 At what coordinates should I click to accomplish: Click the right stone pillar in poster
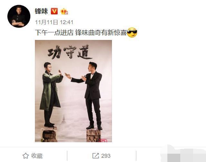(x=94, y=135)
